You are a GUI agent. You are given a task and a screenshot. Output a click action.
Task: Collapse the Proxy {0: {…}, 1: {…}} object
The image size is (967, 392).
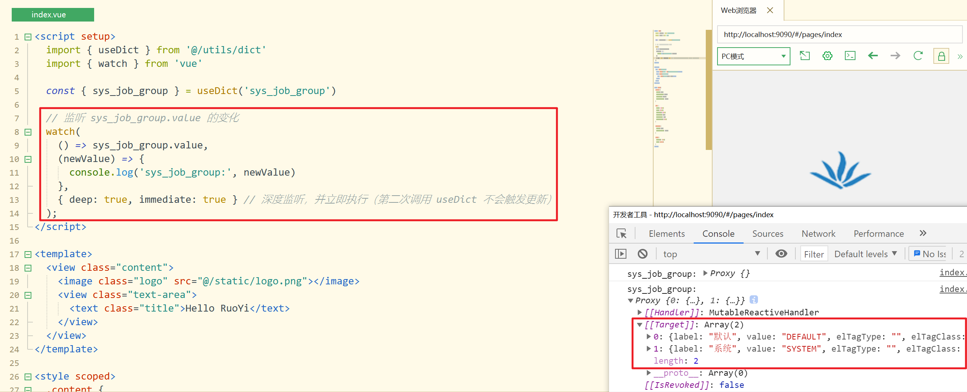[631, 301]
